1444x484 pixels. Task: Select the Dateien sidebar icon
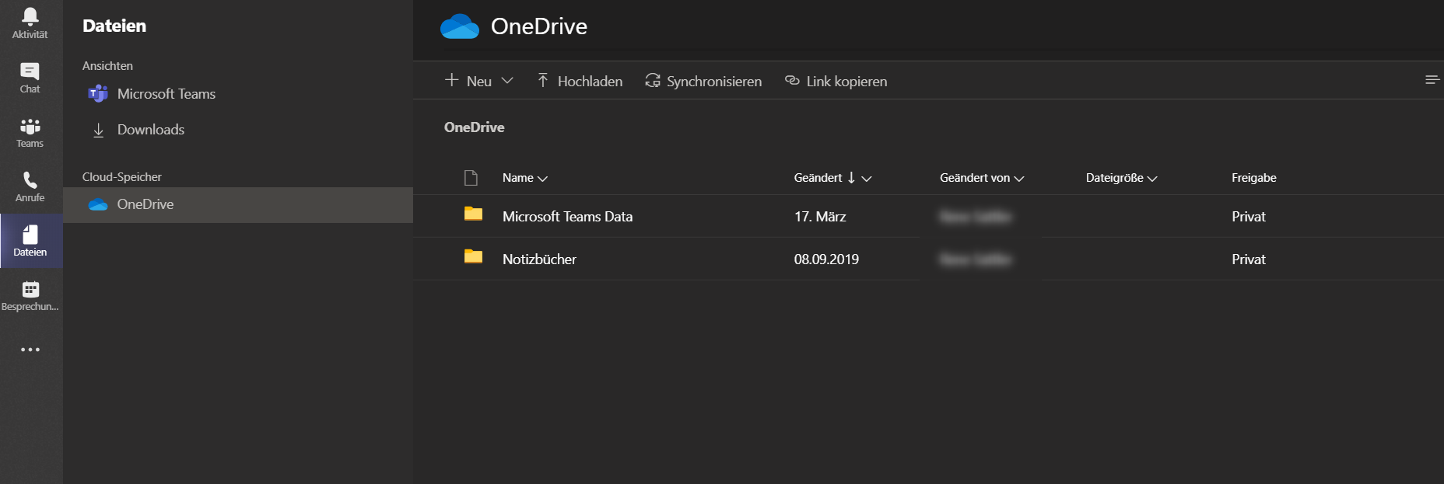30,241
